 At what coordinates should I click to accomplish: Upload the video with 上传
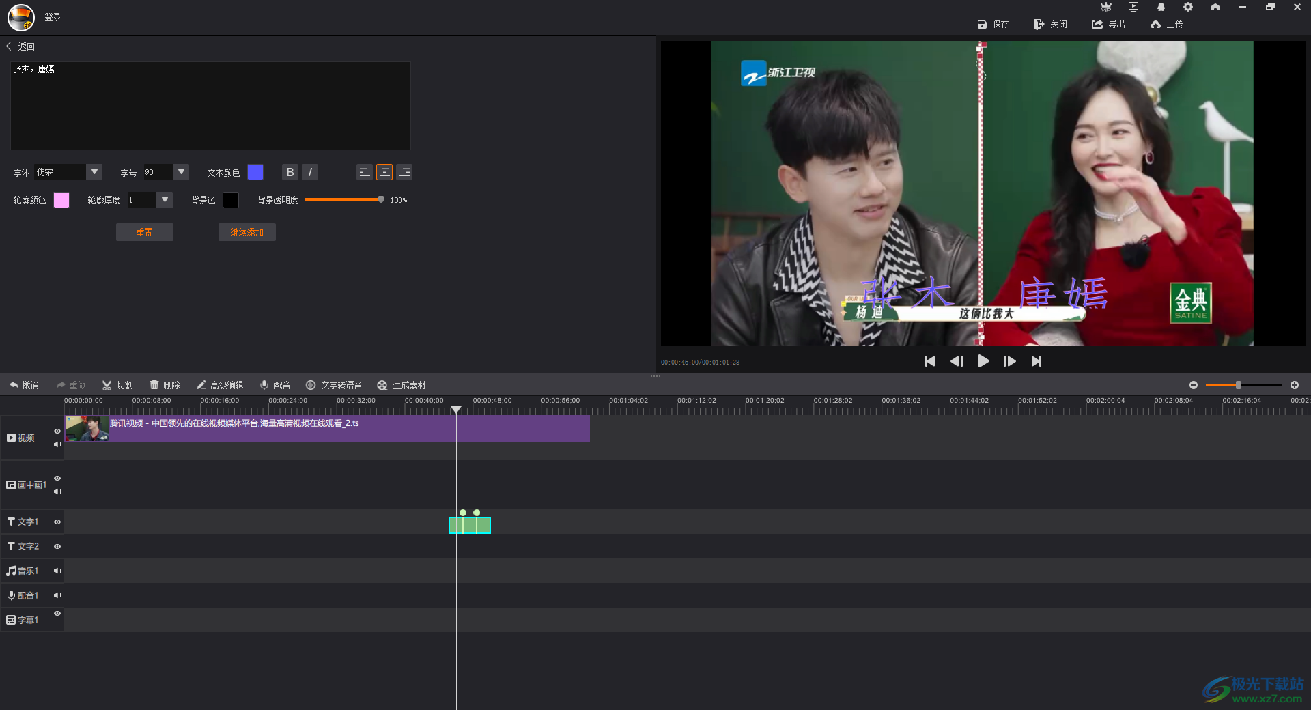point(1166,24)
